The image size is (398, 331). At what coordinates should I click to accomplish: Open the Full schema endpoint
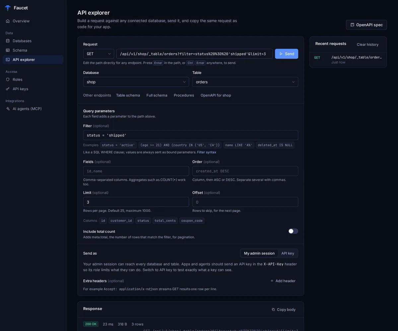157,95
